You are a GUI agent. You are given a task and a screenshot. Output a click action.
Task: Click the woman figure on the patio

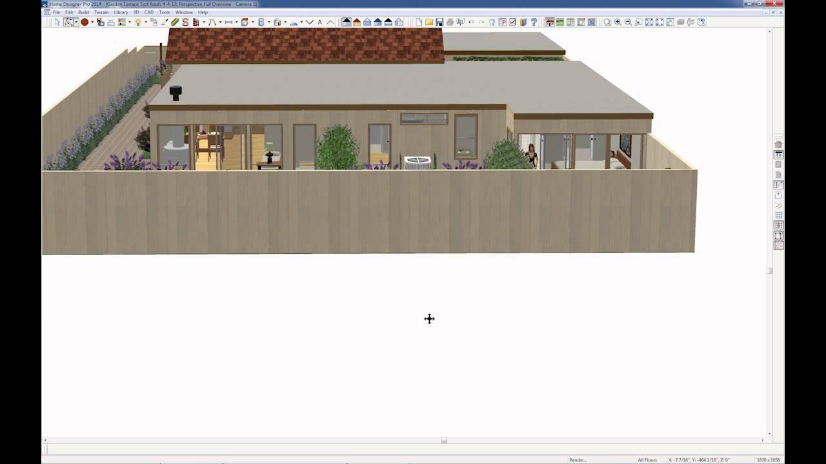point(531,155)
